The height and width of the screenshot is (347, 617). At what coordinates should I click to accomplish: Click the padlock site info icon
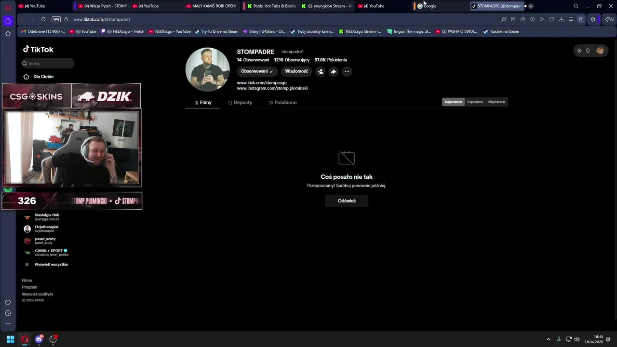coord(67,19)
